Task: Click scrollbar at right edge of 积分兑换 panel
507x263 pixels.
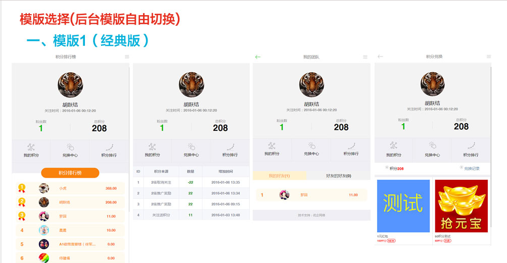Action: tap(491, 147)
